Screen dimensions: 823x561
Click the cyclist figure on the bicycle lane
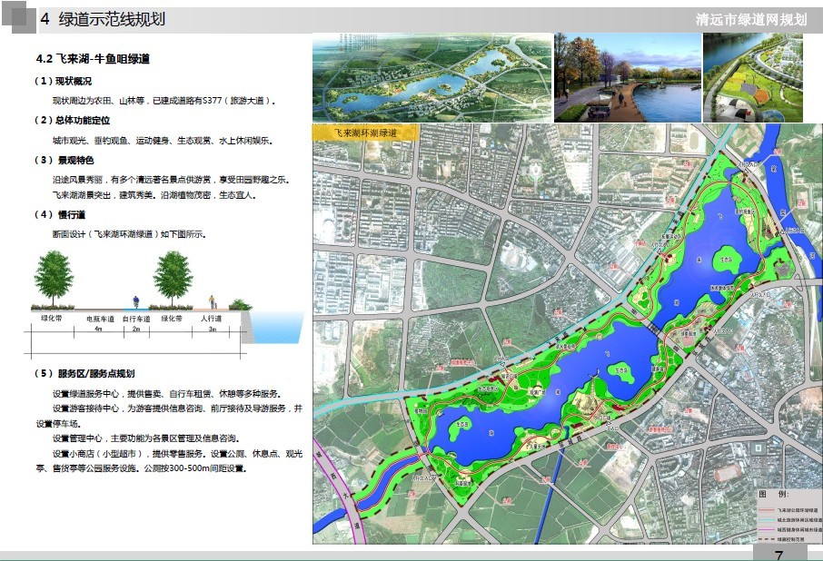click(135, 303)
